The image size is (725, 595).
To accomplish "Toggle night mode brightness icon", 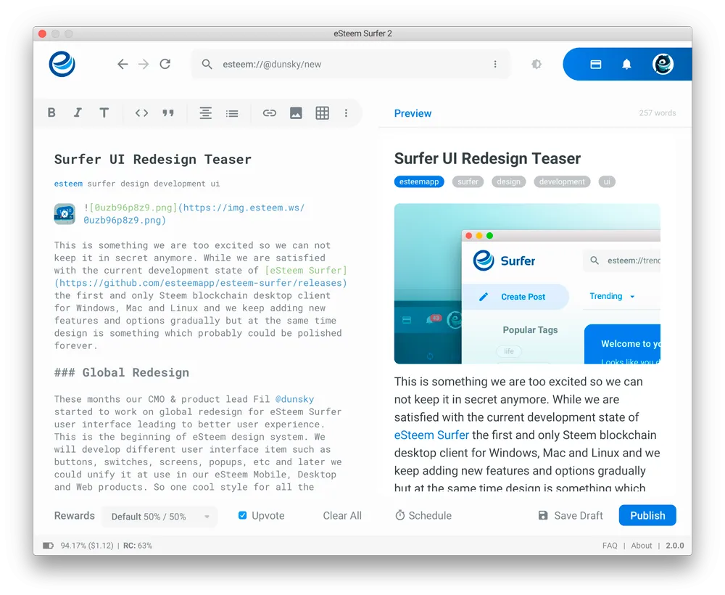I will pos(536,65).
